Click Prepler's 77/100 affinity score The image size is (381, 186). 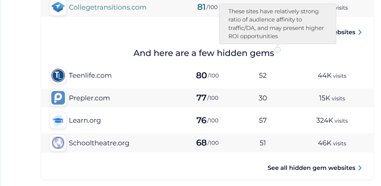pyautogui.click(x=207, y=98)
